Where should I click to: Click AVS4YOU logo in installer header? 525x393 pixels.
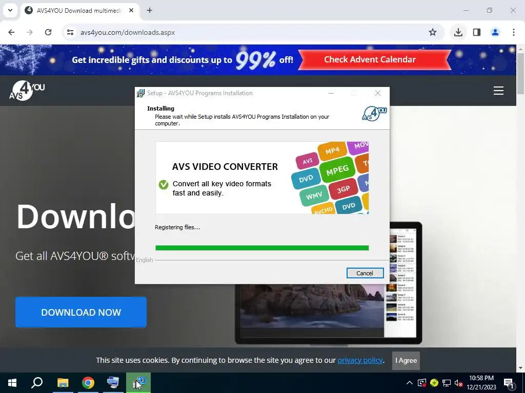(374, 114)
